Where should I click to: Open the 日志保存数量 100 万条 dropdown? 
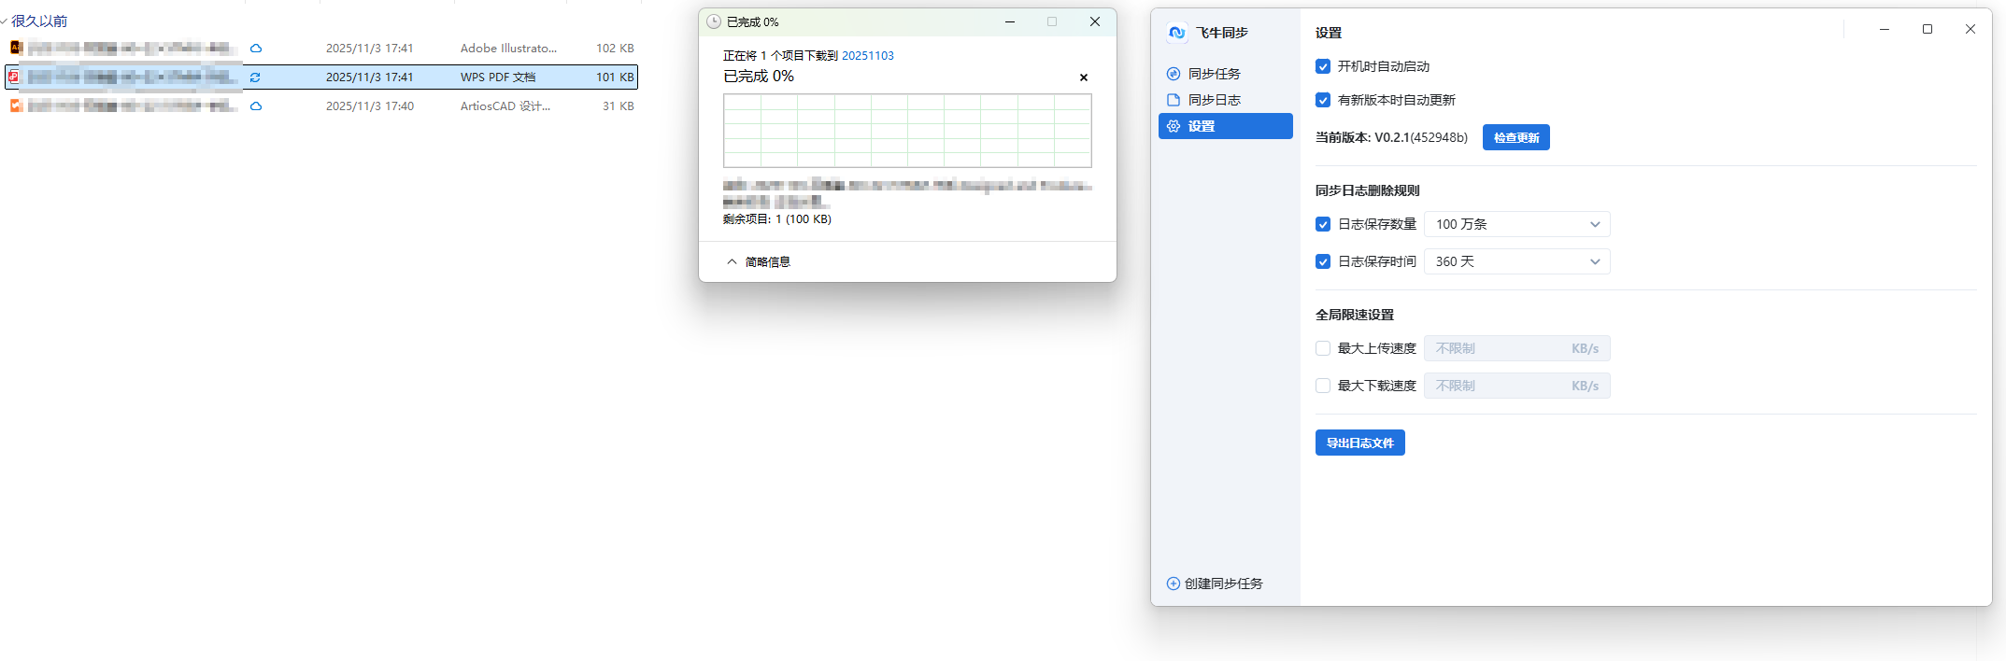pos(1517,224)
